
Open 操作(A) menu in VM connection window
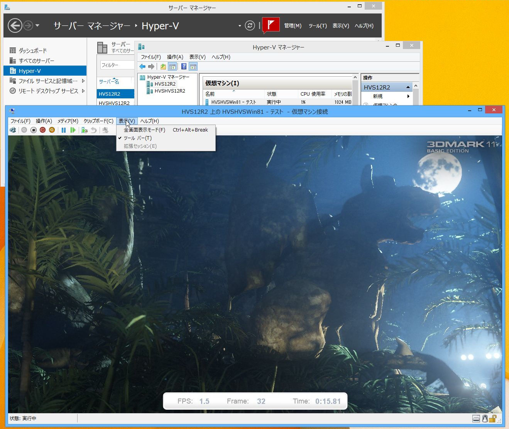point(44,121)
